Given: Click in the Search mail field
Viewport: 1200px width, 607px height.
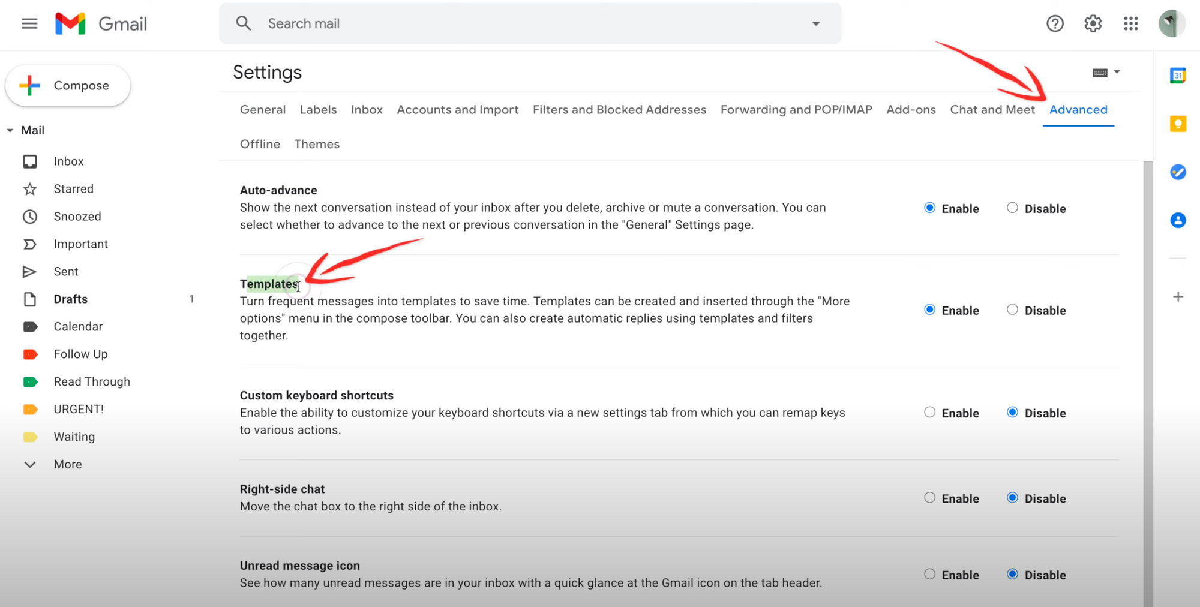Looking at the screenshot, I should 530,23.
